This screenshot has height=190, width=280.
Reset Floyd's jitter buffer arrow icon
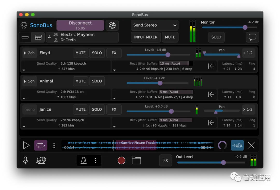tap(211, 66)
